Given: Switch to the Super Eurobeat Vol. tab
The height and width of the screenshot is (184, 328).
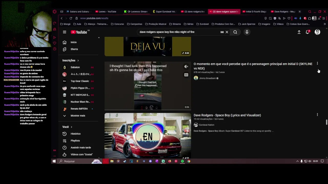Looking at the screenshot, I should (165, 11).
